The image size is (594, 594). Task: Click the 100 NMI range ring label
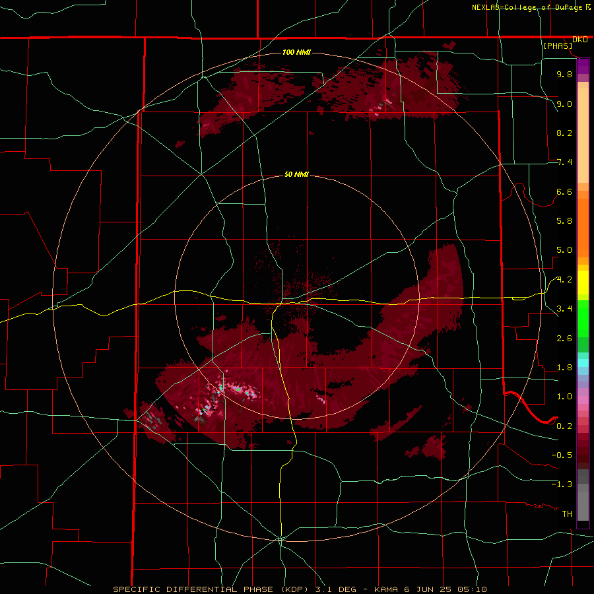click(296, 52)
